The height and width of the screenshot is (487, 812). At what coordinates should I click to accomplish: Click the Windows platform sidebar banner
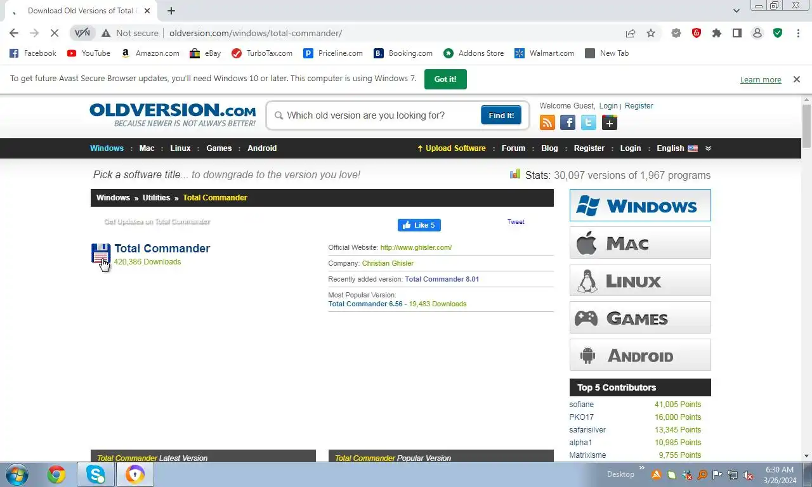coord(640,205)
